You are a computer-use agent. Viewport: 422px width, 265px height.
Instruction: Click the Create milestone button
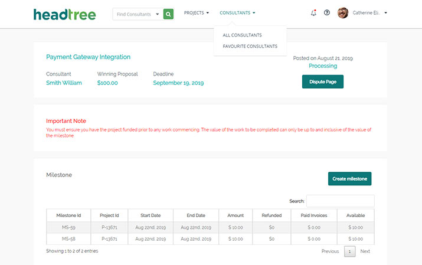click(349, 179)
